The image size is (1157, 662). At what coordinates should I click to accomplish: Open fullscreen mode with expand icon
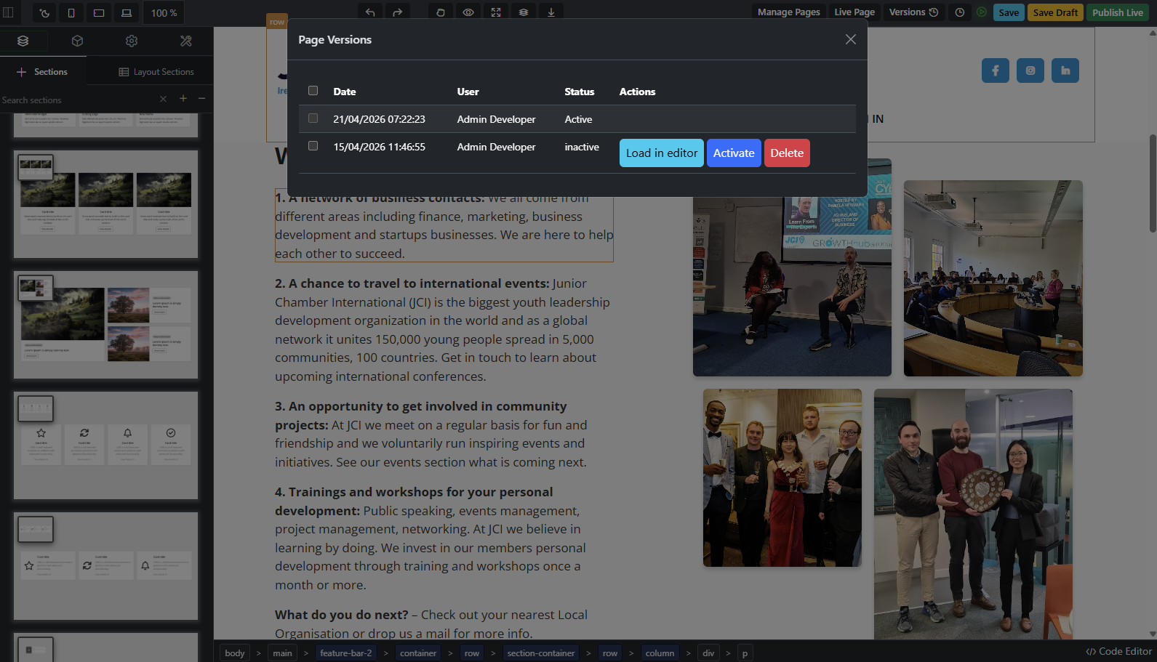pos(496,12)
